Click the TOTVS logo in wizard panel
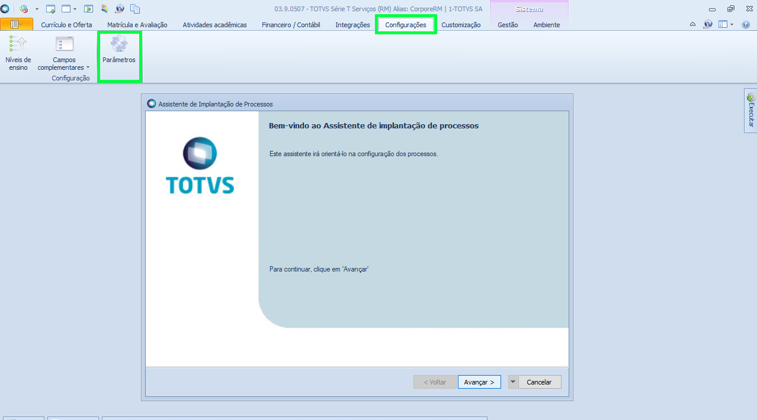The image size is (757, 420). coord(200,166)
